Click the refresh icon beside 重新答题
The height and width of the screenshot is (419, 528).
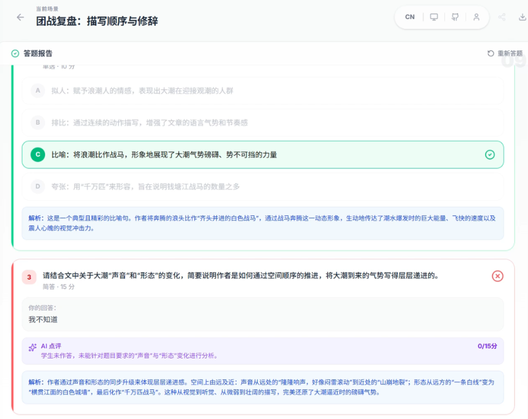491,53
